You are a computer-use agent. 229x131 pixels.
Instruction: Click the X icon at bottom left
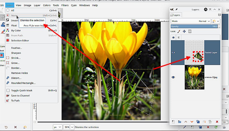15,127
